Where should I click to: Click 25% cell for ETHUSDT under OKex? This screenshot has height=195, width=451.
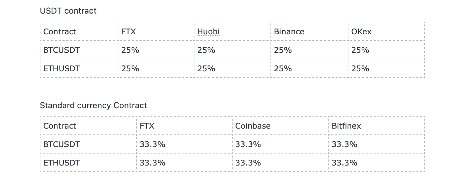(386, 68)
